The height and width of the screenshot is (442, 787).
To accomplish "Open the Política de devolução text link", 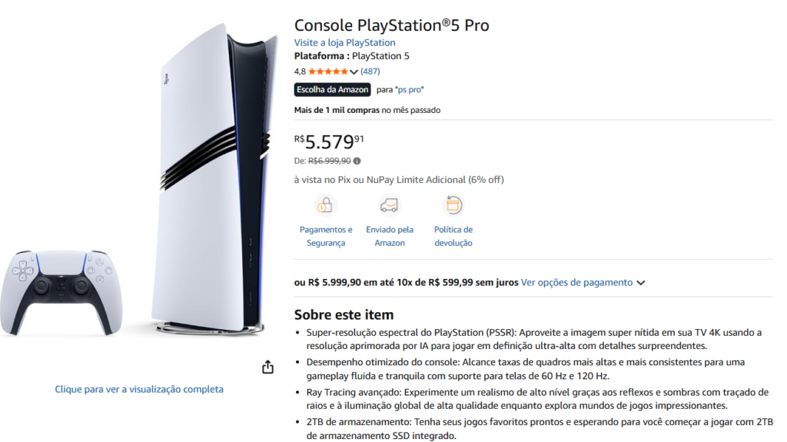I will pos(453,236).
